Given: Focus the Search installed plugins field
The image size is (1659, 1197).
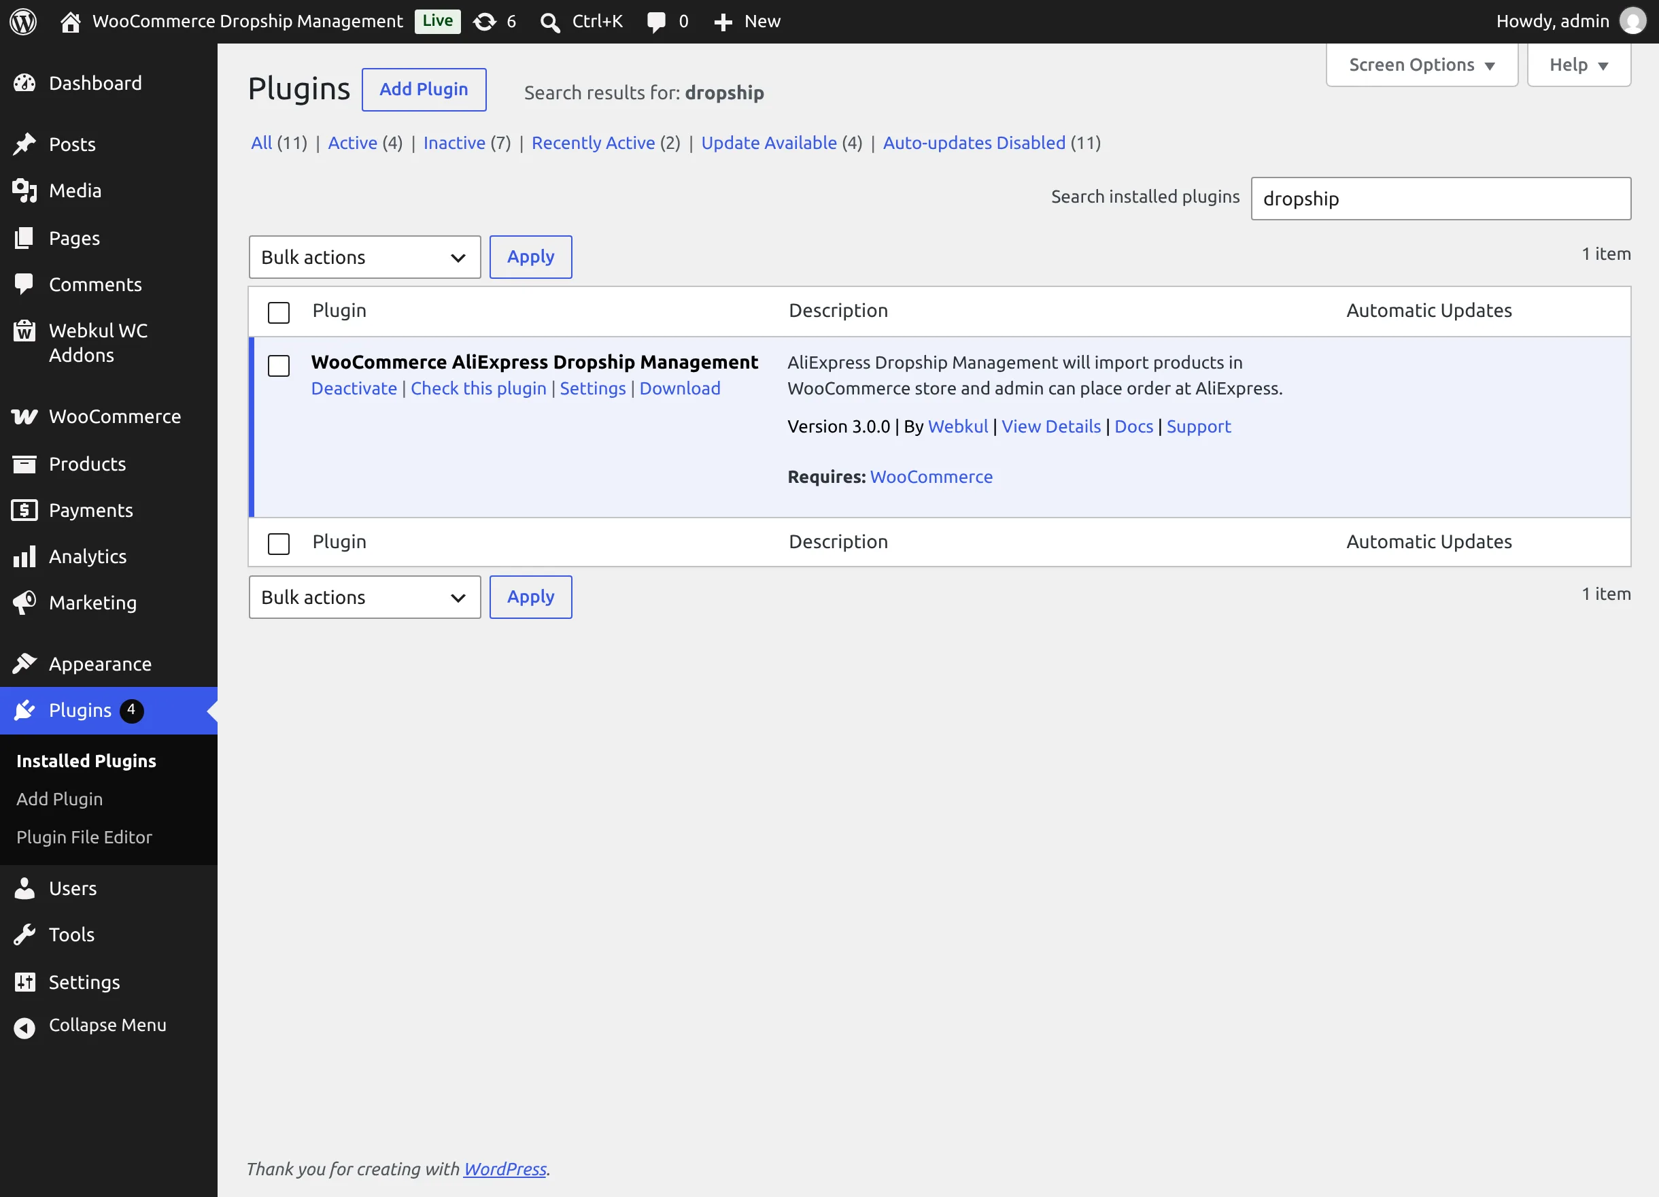Looking at the screenshot, I should [x=1441, y=199].
